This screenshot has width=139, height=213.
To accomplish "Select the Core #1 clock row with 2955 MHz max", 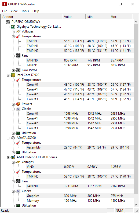I will tap(80, 118).
